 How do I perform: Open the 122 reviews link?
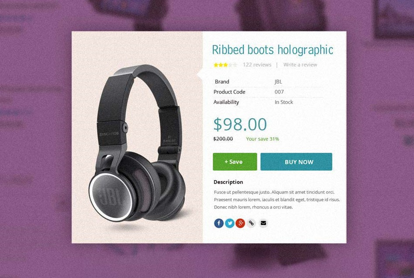pyautogui.click(x=257, y=65)
